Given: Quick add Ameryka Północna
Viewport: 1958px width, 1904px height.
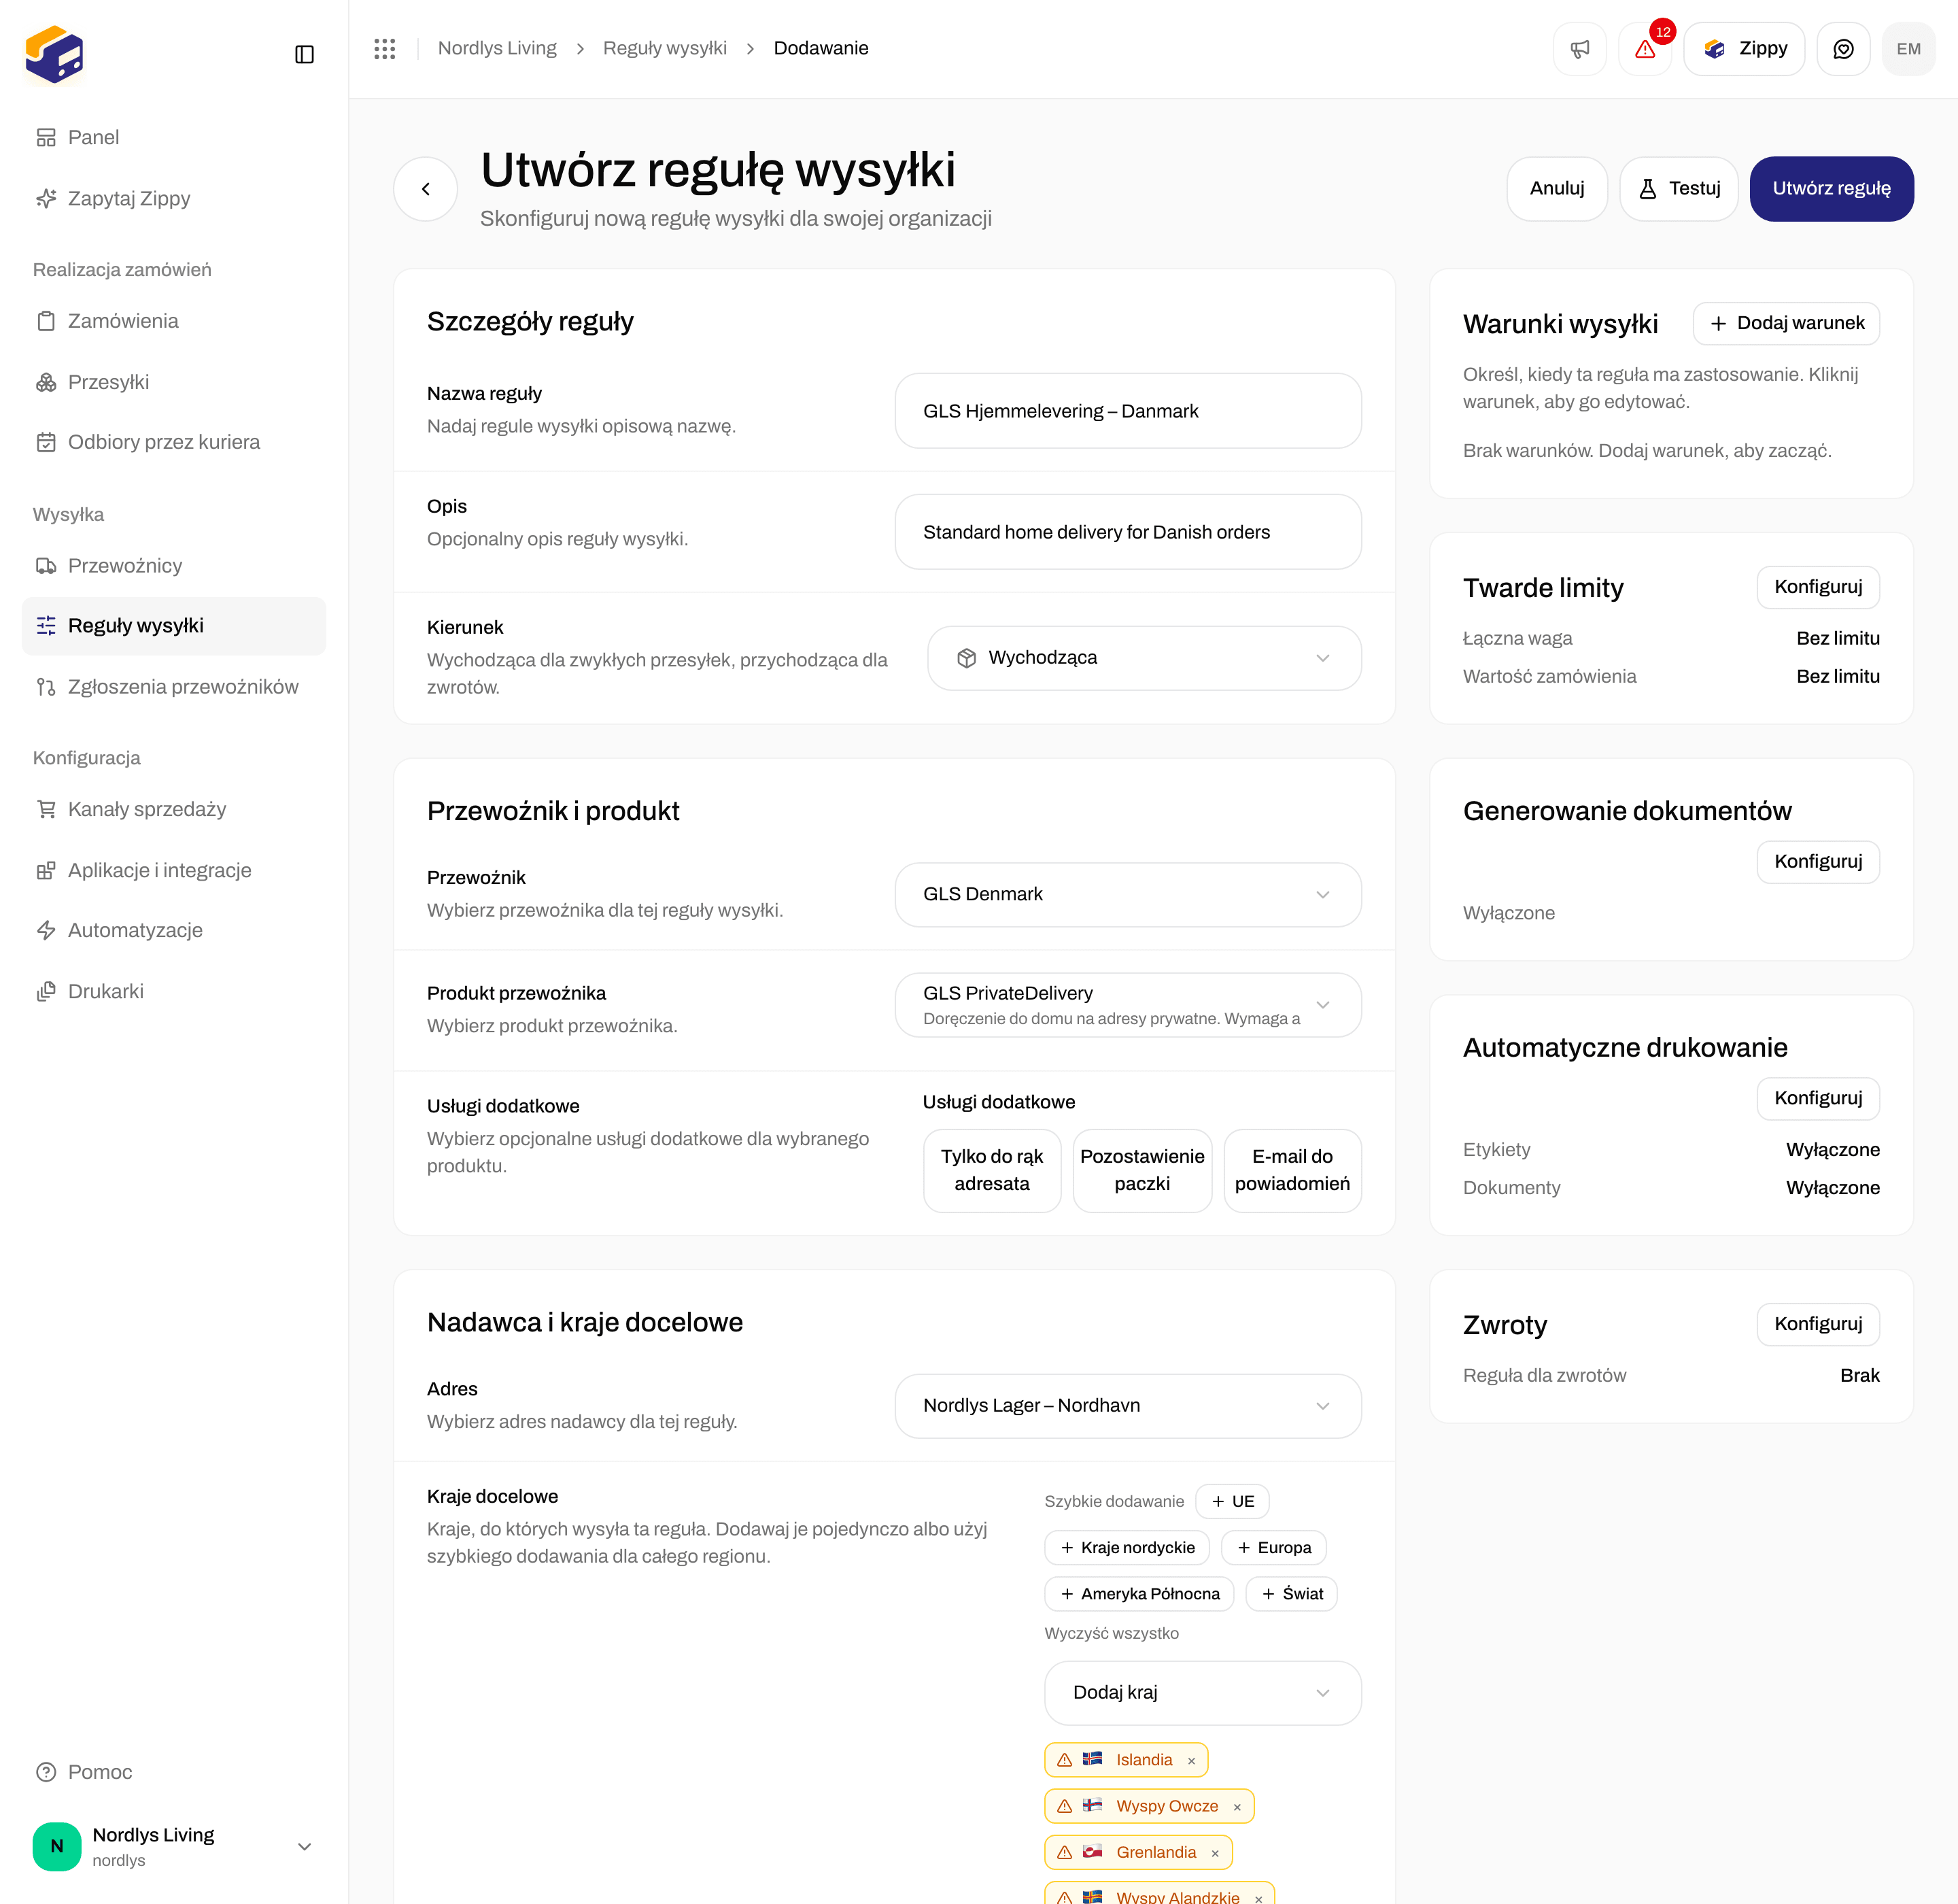Looking at the screenshot, I should click(1139, 1594).
